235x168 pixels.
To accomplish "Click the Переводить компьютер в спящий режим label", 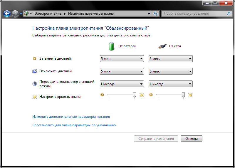I will pyautogui.click(x=67, y=84).
